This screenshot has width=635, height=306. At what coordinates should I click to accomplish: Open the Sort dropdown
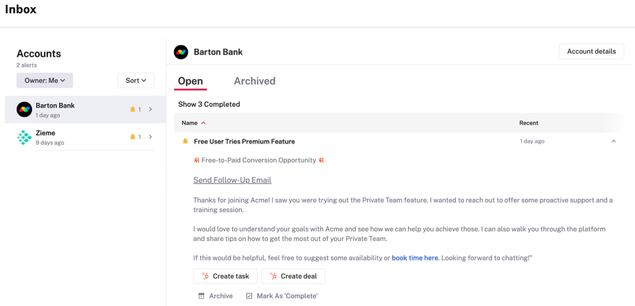pyautogui.click(x=136, y=80)
